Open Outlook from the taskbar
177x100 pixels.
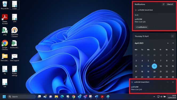[79, 97]
